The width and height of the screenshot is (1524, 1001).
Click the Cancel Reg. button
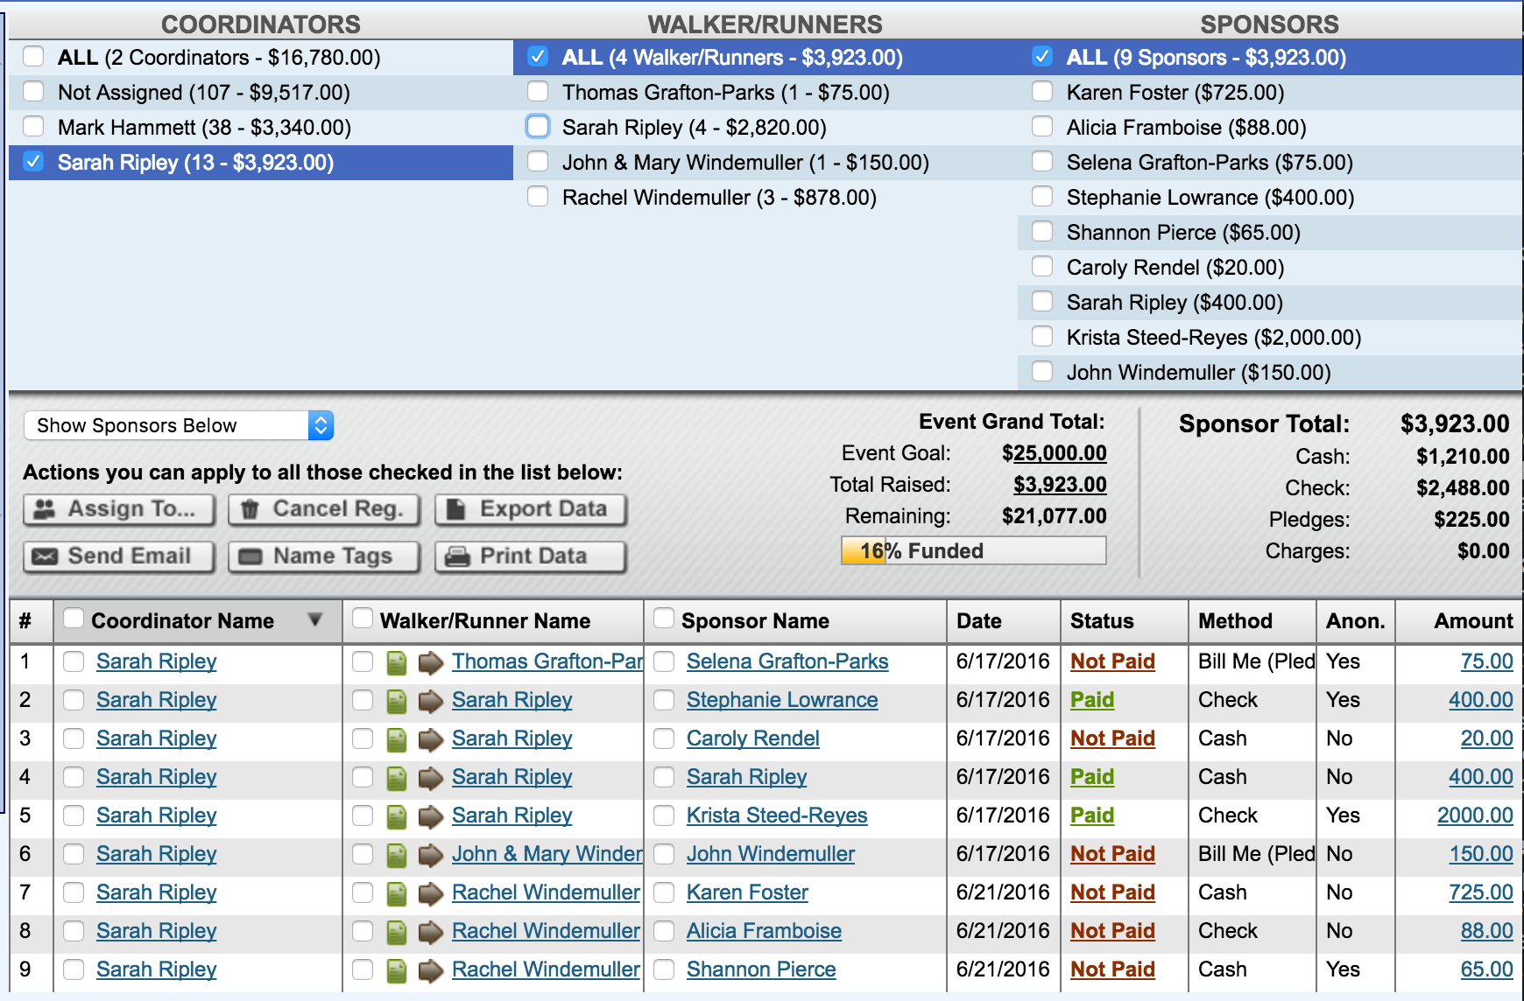[324, 509]
